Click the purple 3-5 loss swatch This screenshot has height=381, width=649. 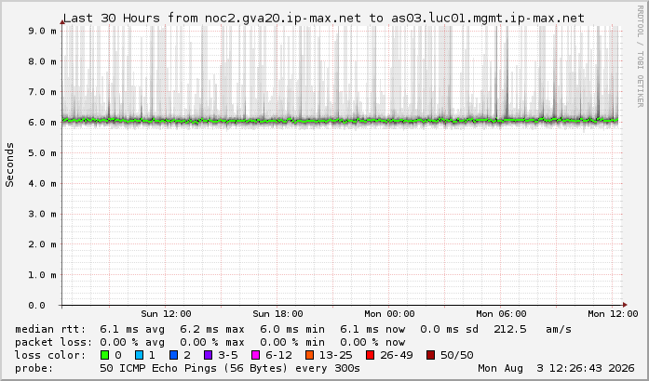[x=209, y=355]
